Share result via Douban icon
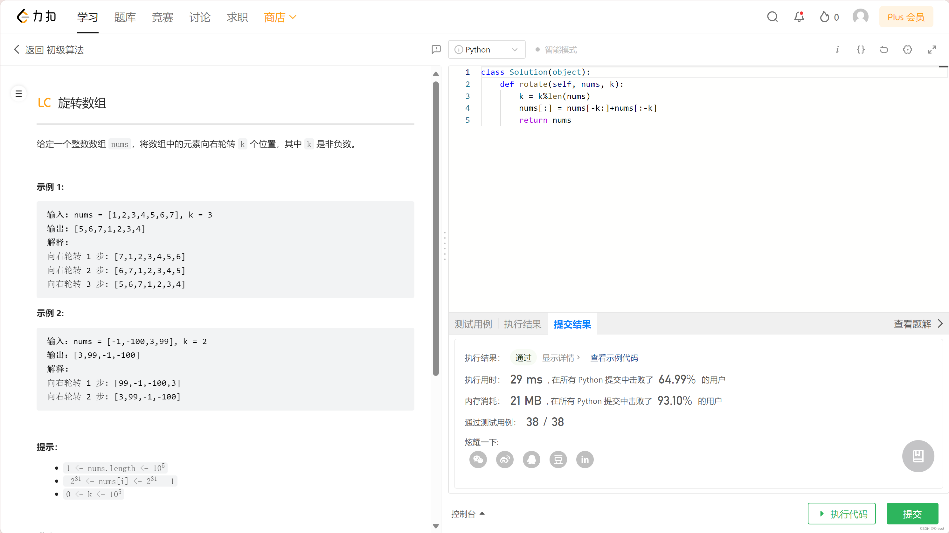 [x=558, y=459]
